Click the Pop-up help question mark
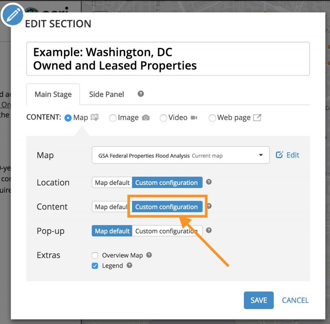 coord(209,231)
